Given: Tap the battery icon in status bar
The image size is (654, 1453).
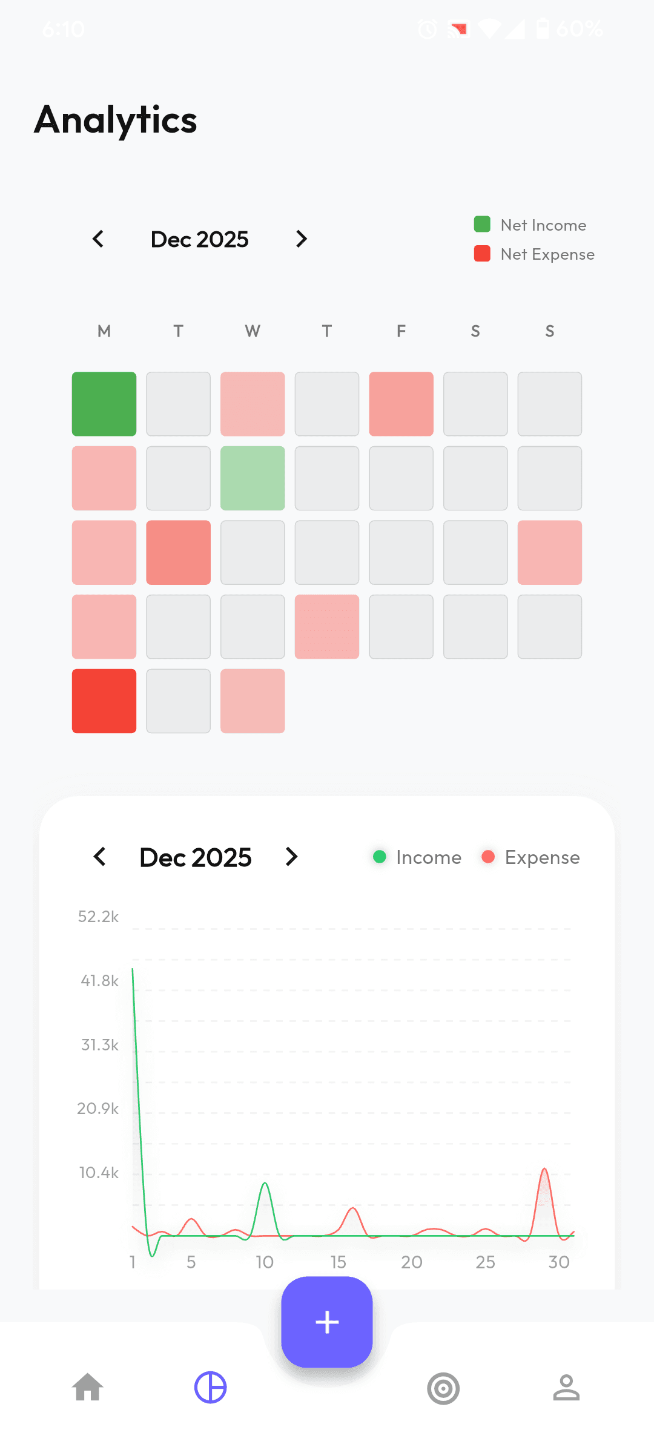Looking at the screenshot, I should (x=543, y=29).
